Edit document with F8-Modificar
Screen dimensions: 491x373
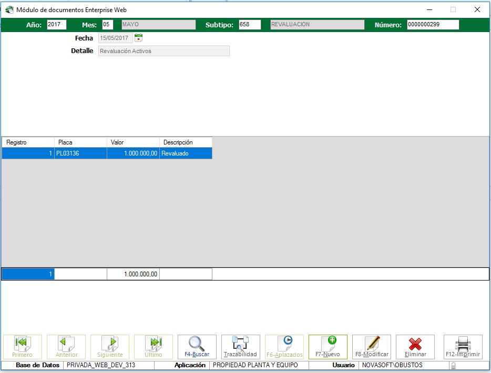[372, 347]
